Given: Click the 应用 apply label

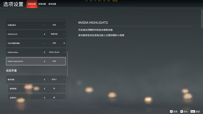Looking at the screenshot, I should 175,111.
